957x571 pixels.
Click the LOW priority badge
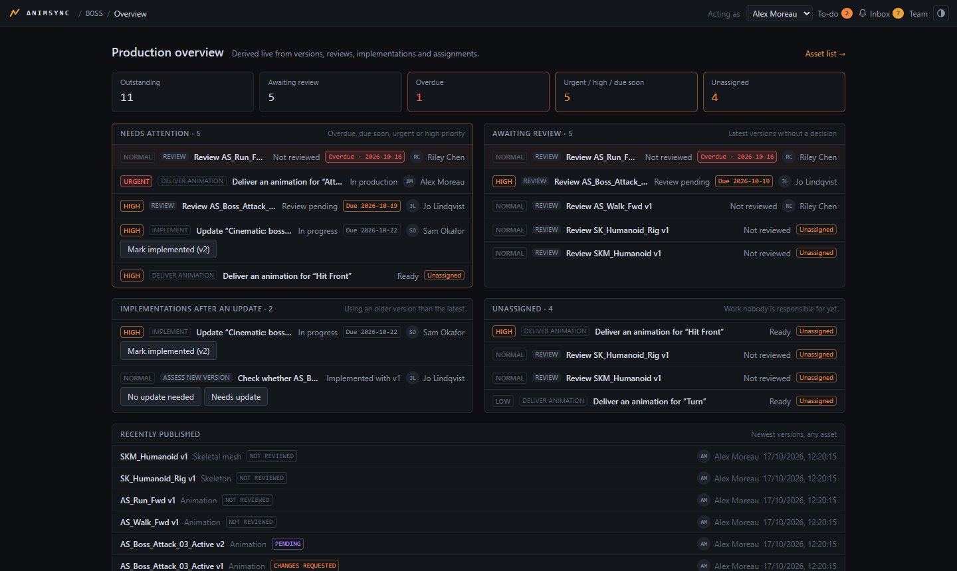coord(503,402)
